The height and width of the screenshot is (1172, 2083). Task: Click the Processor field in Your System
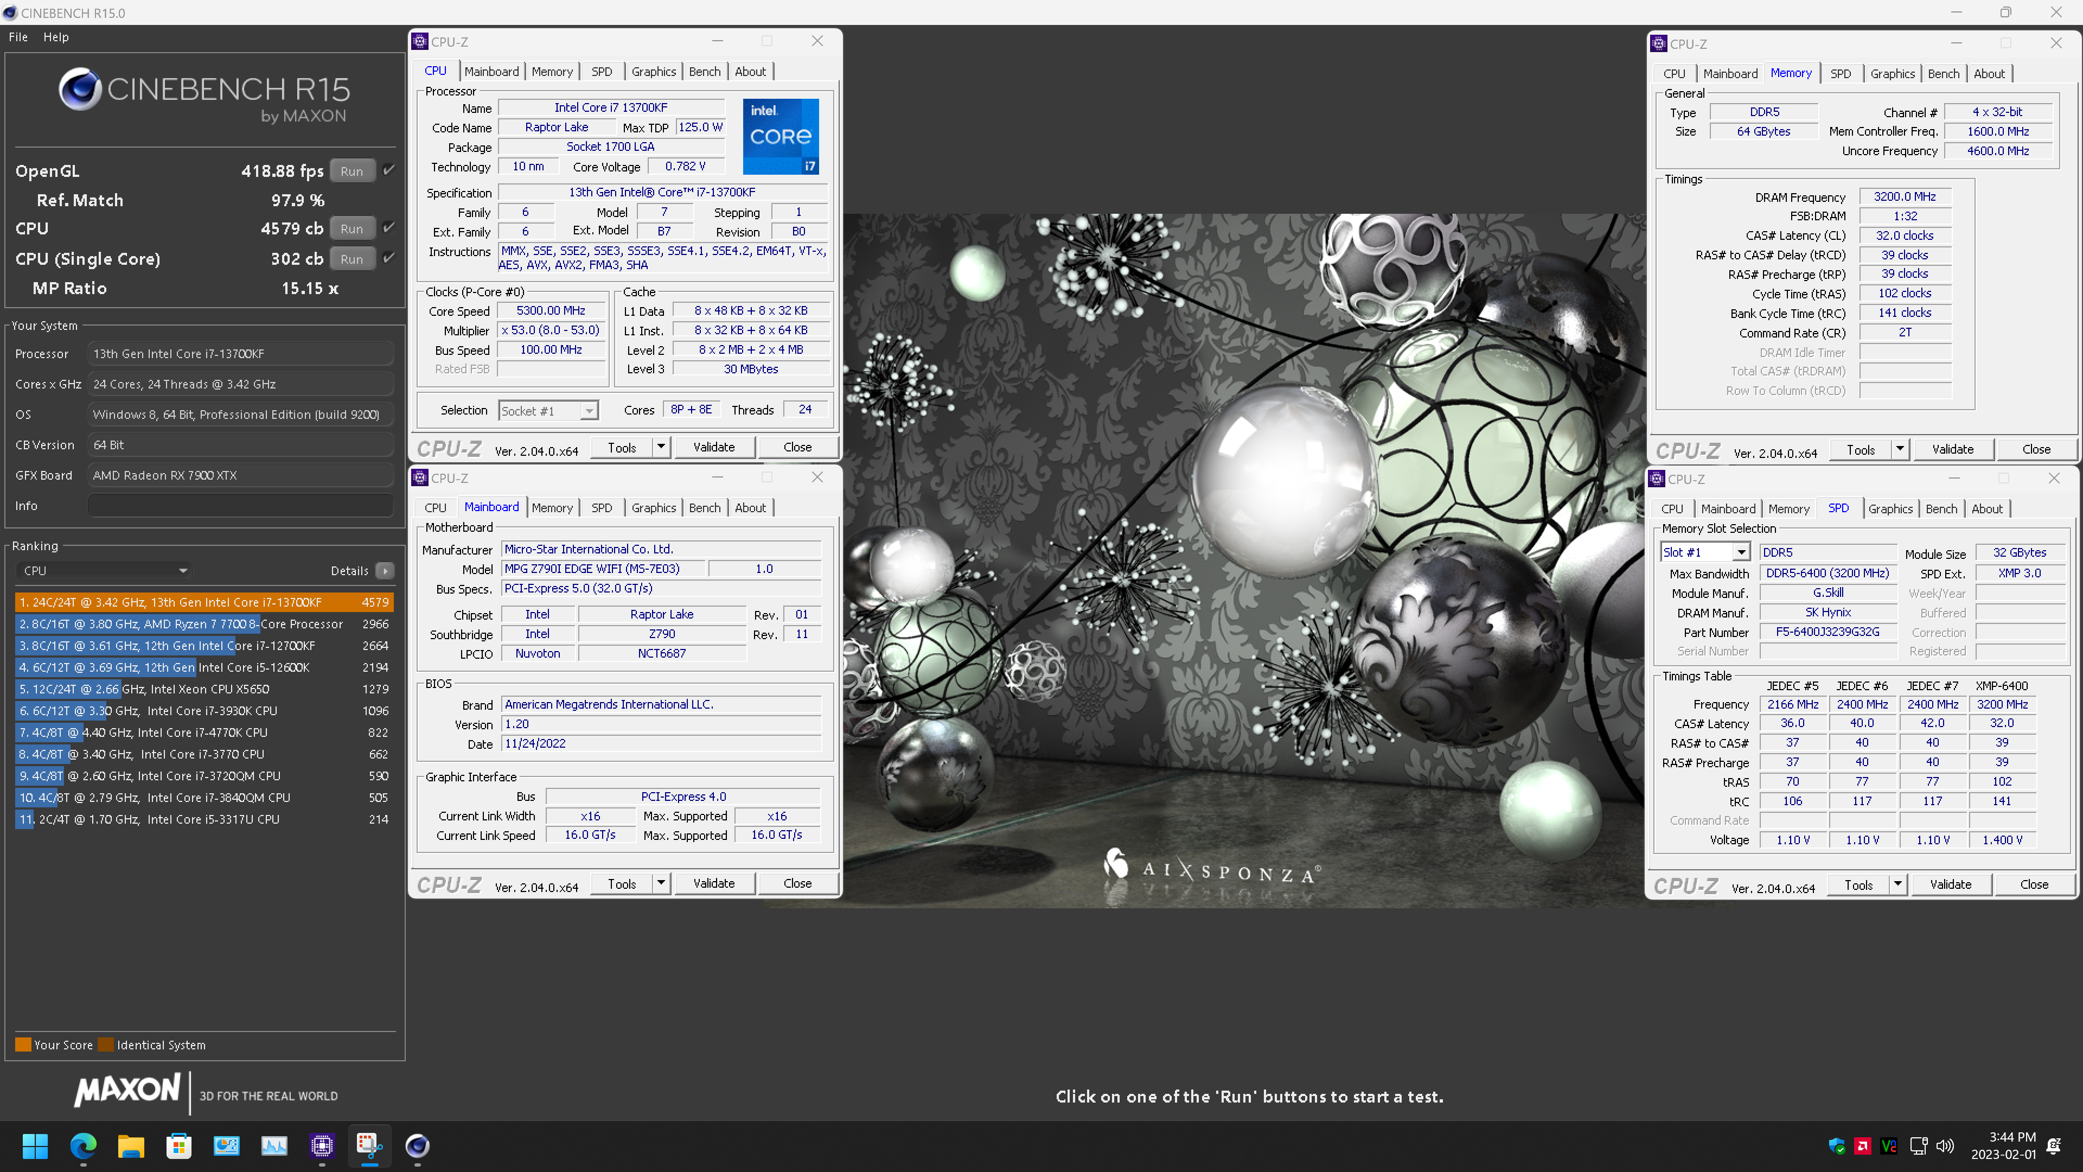coord(240,353)
